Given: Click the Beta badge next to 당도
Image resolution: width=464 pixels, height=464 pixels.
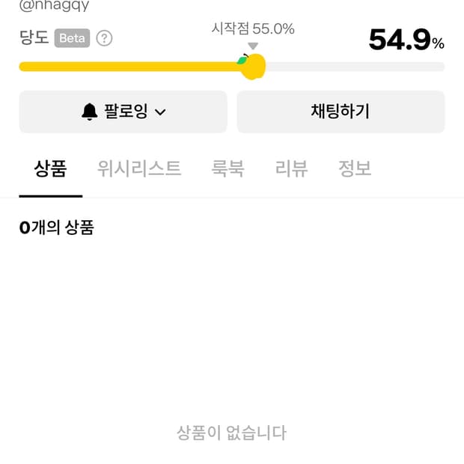Looking at the screenshot, I should click(72, 38).
